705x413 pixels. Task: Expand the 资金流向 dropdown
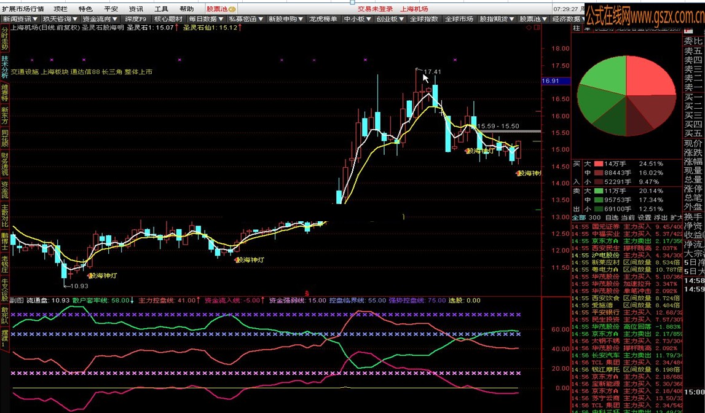coord(100,19)
